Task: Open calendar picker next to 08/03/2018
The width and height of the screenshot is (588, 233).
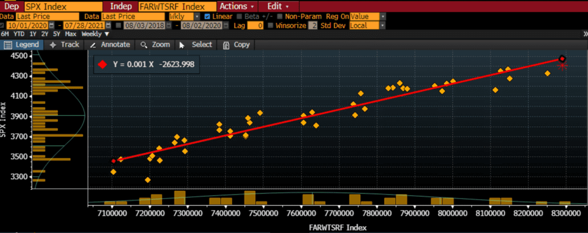Action: 168,26
